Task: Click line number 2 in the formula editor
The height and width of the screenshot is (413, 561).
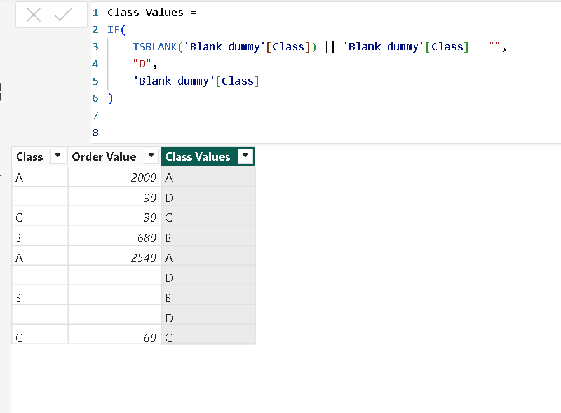Action: click(95, 29)
